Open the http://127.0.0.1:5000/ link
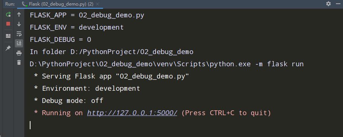 coord(132,113)
